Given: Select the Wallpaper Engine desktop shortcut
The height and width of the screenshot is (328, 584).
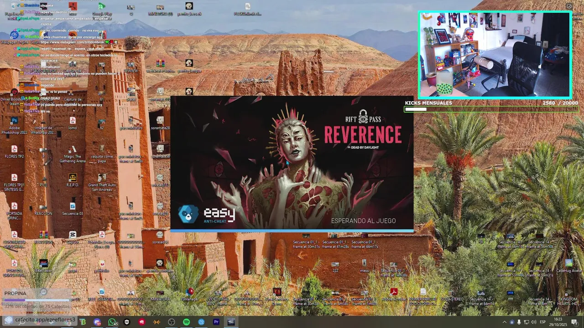Looking at the screenshot, I should [14, 38].
